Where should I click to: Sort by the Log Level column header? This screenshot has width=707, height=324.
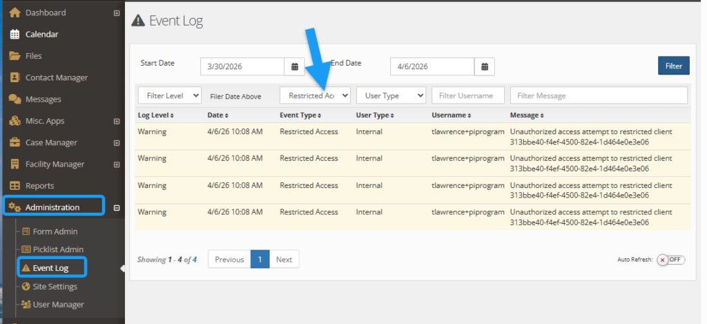[x=155, y=115]
